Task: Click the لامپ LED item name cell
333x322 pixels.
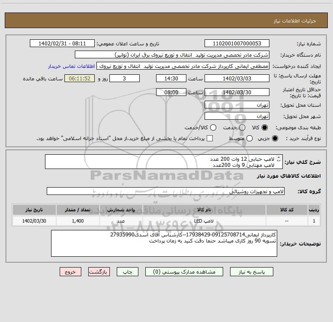Action: (x=204, y=221)
